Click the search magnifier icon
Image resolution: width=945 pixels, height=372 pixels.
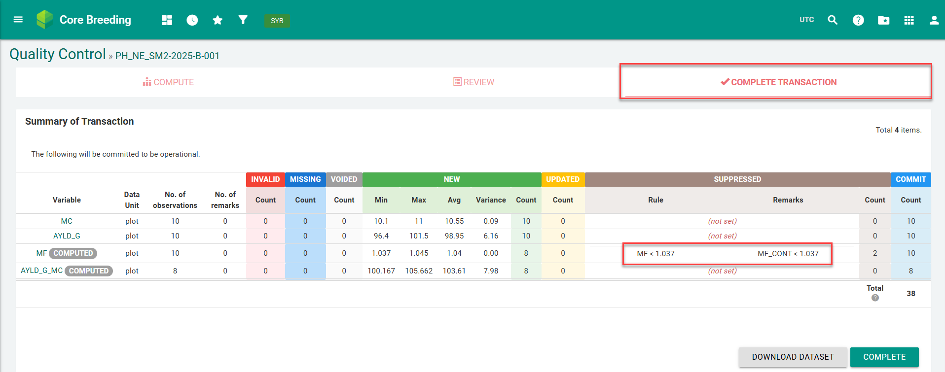833,20
